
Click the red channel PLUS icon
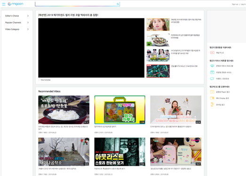pyautogui.click(x=212, y=53)
